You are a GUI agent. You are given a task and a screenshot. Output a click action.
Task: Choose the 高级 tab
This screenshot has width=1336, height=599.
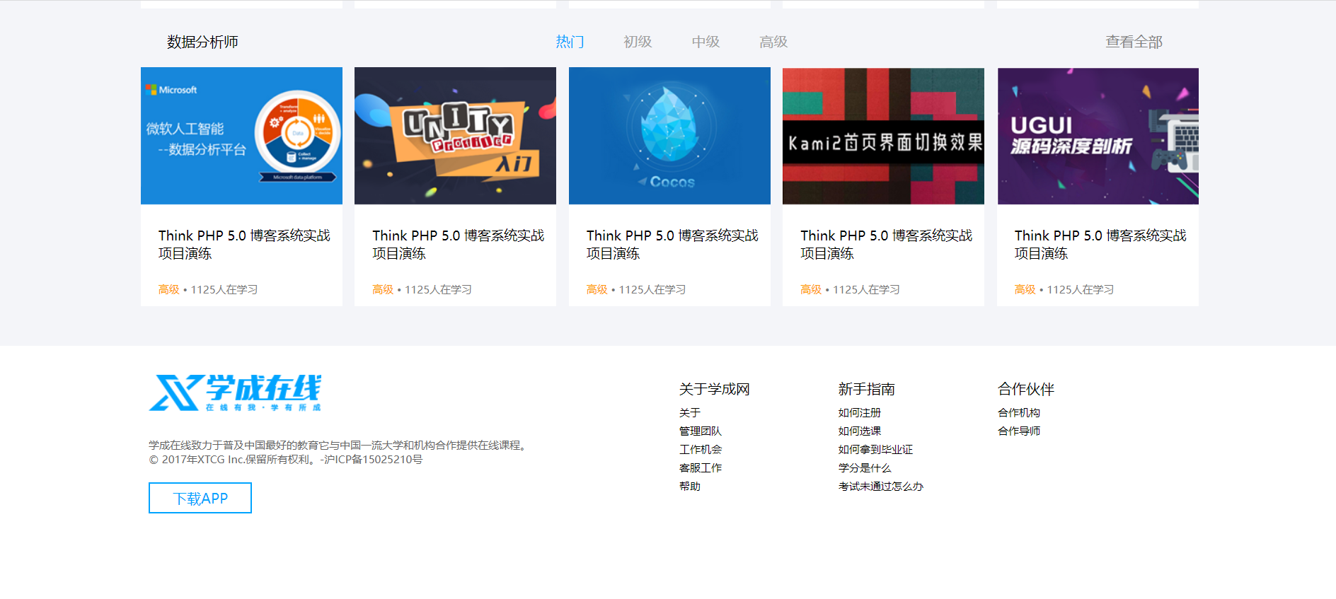[x=773, y=42]
